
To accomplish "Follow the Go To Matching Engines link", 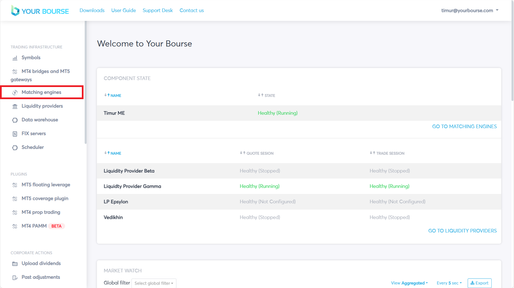I will pyautogui.click(x=464, y=126).
